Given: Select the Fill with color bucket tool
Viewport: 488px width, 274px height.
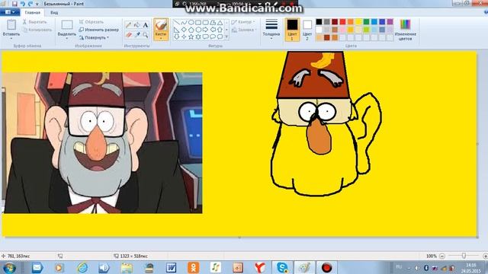Looking at the screenshot, I should point(137,25).
